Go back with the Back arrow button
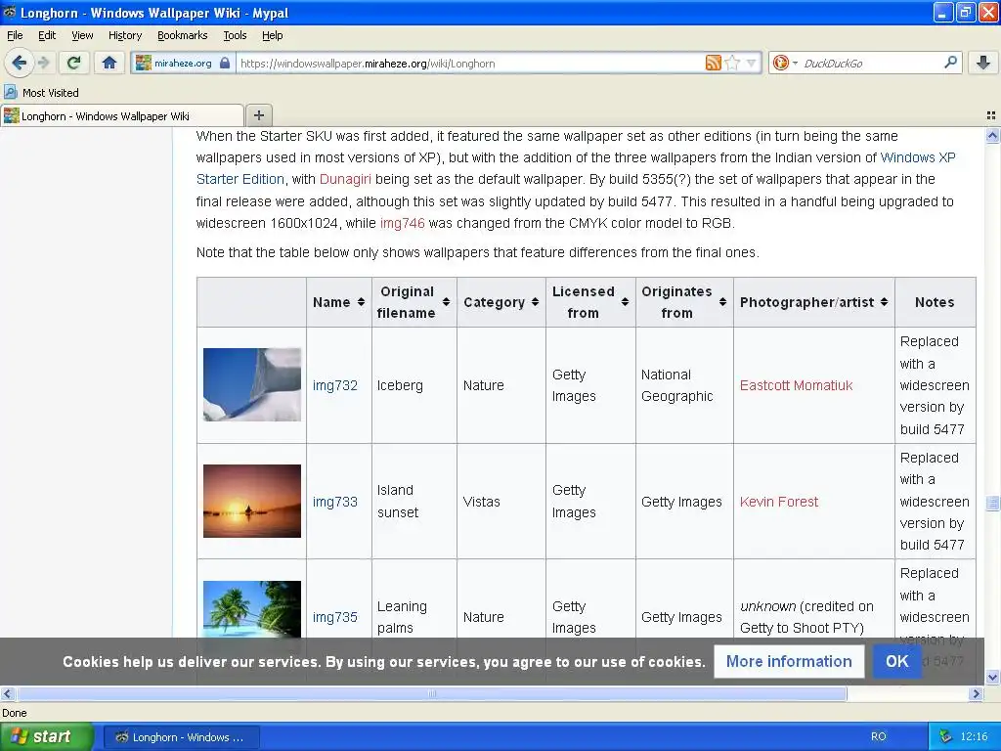Image resolution: width=1001 pixels, height=751 pixels. tap(20, 63)
